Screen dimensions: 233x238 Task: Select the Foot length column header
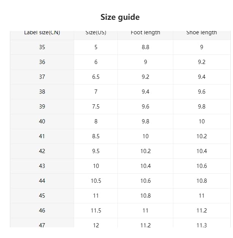click(145, 33)
